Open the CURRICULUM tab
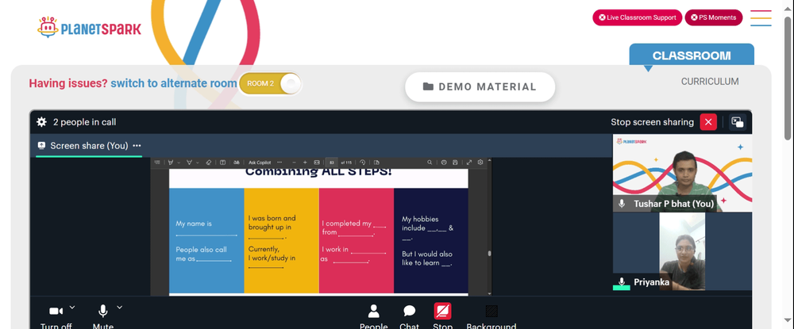This screenshot has width=794, height=329. coord(709,82)
